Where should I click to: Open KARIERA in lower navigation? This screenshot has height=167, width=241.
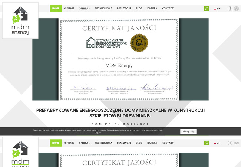pyautogui.click(x=152, y=143)
